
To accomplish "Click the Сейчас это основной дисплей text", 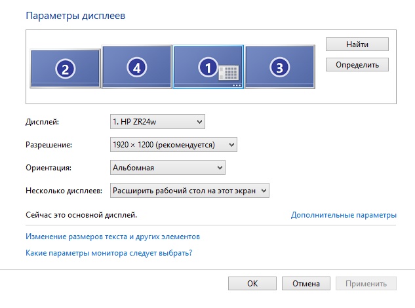I will (81, 214).
